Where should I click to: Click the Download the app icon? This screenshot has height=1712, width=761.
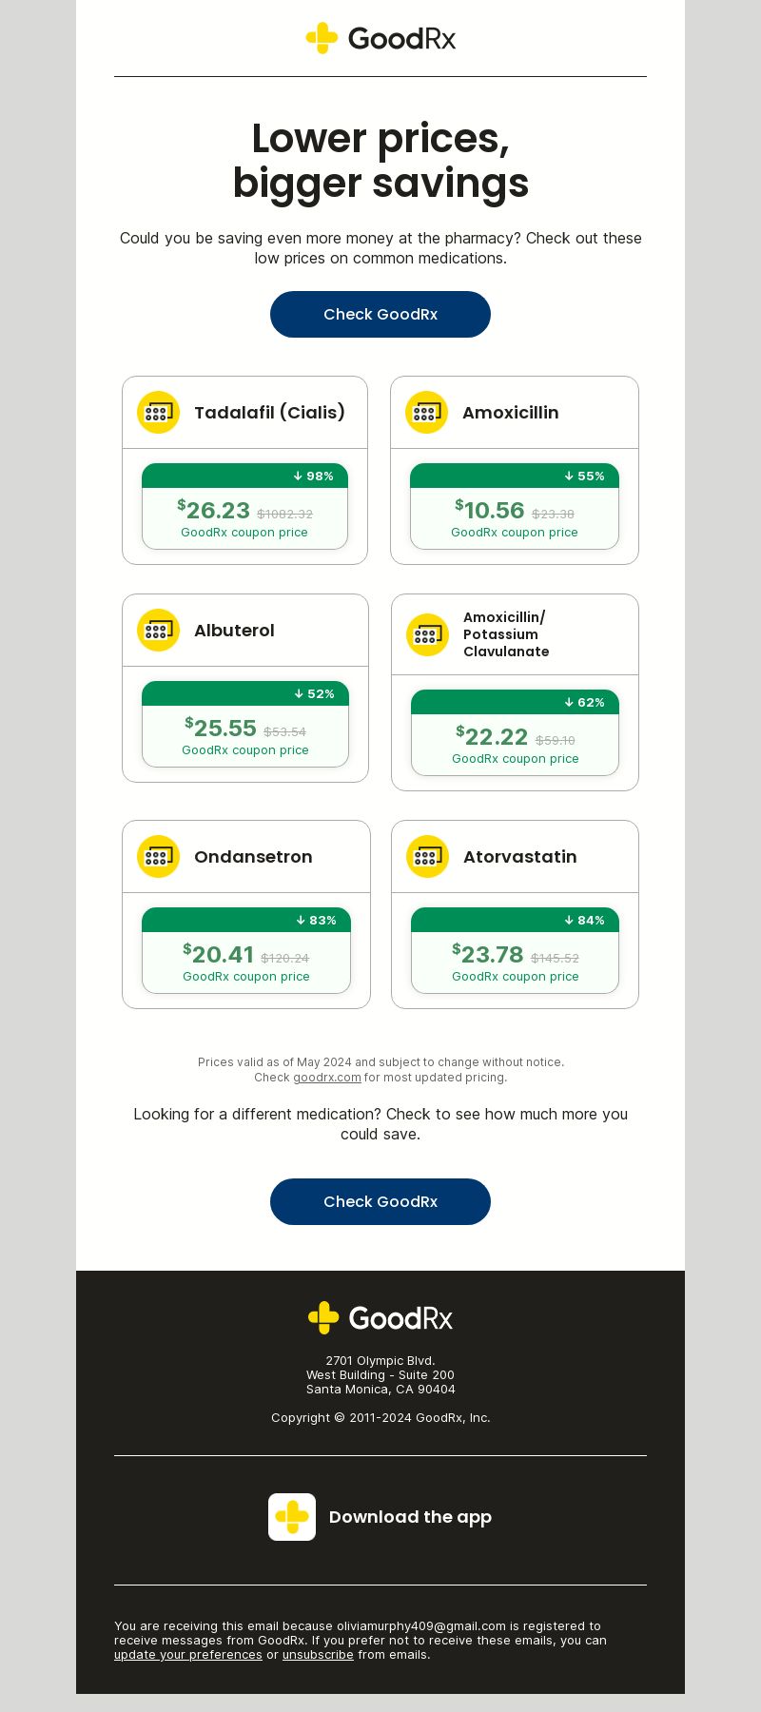[292, 1517]
